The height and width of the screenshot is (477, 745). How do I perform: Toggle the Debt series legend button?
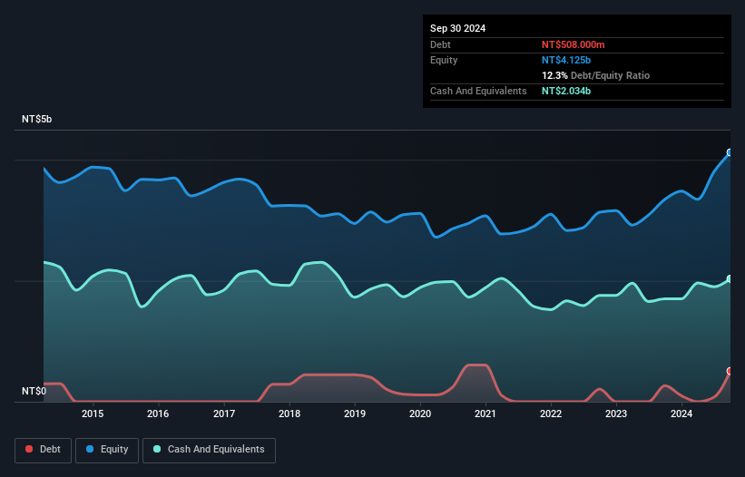click(44, 450)
